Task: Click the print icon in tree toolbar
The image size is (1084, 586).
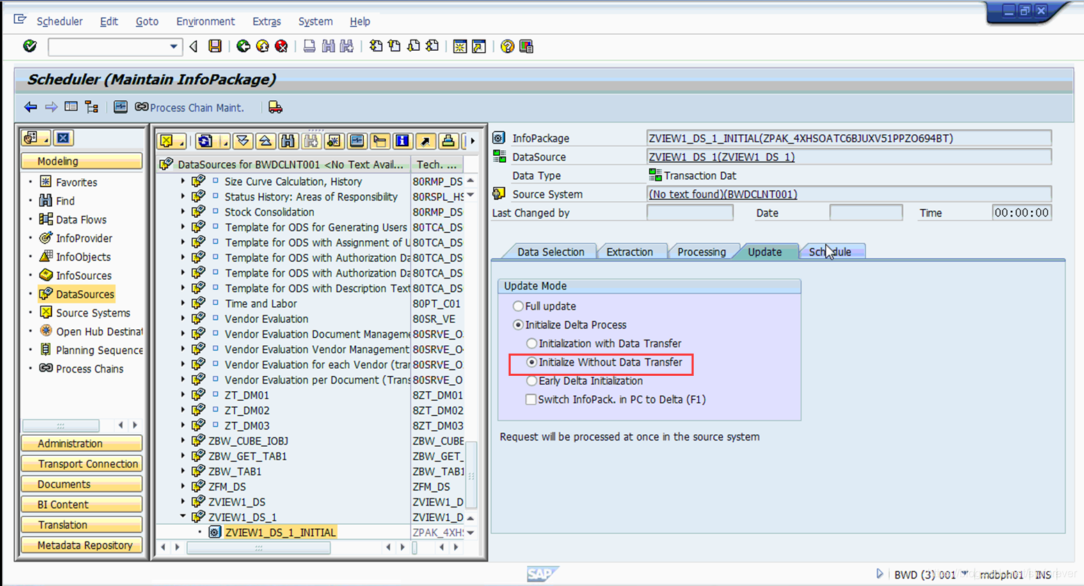Action: click(448, 141)
